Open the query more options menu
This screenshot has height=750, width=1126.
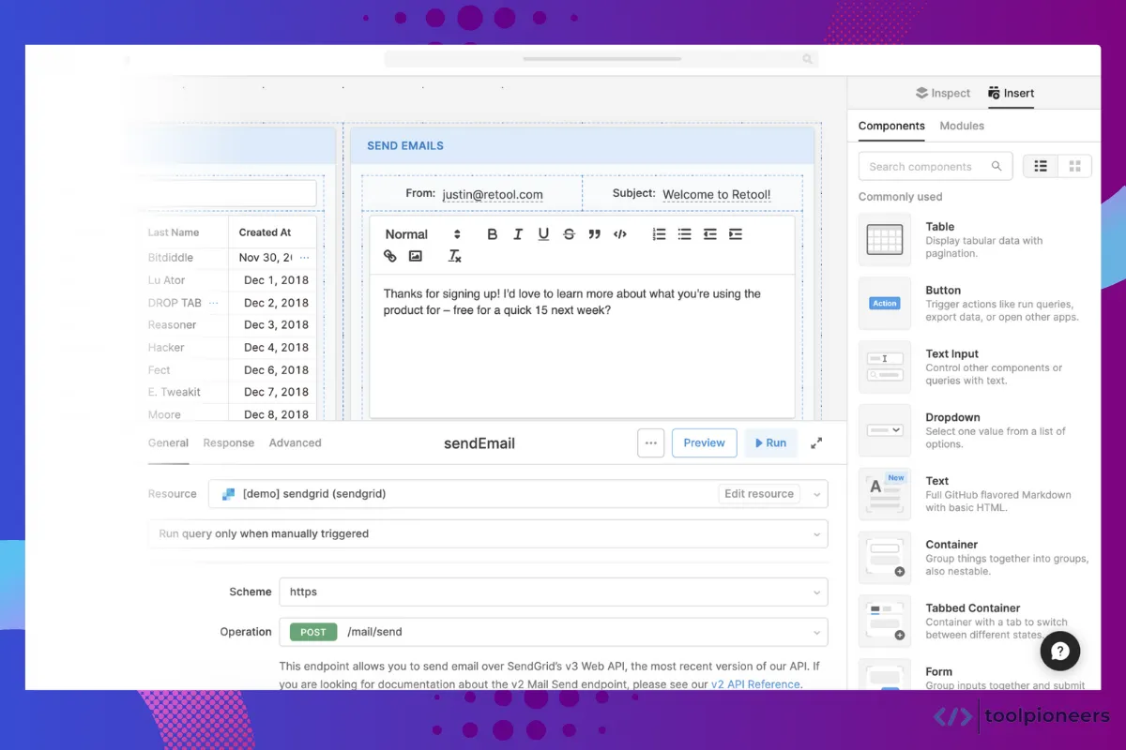pos(651,443)
